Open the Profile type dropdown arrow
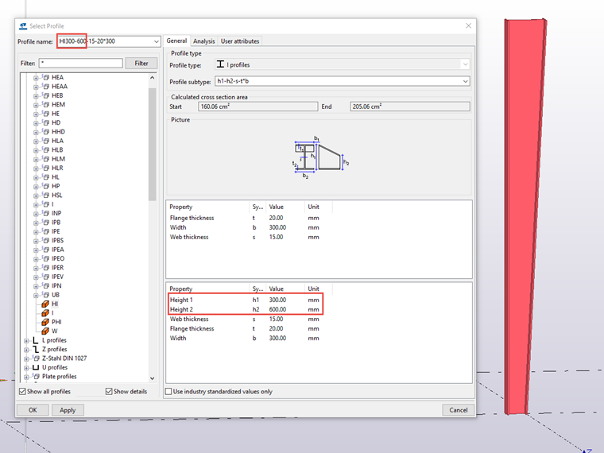This screenshot has height=453, width=604. tap(466, 64)
